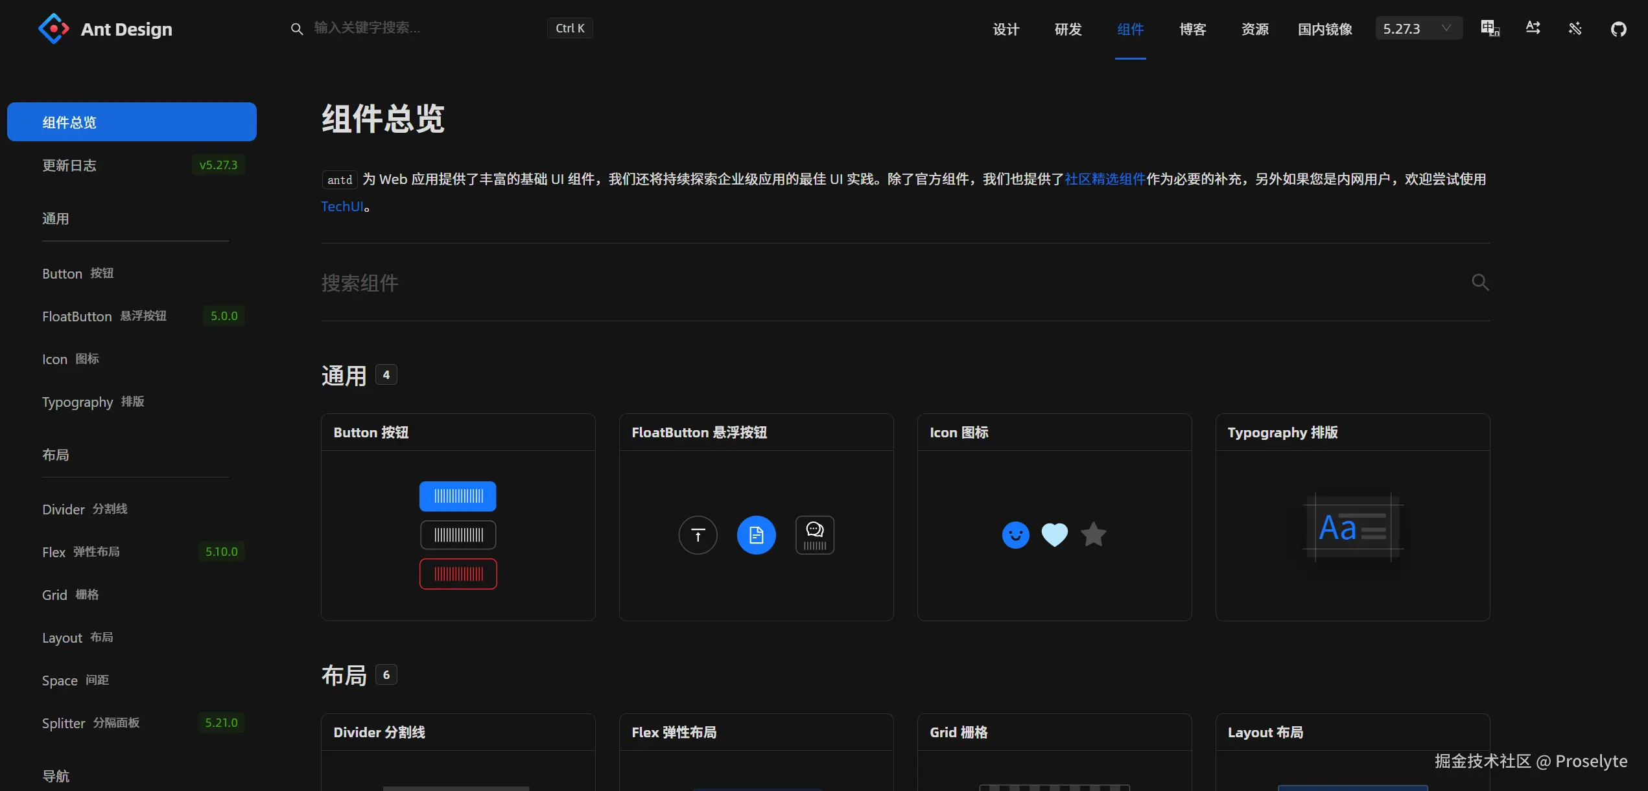Click the blue document FloatButton preview icon
The width and height of the screenshot is (1648, 791).
(756, 535)
